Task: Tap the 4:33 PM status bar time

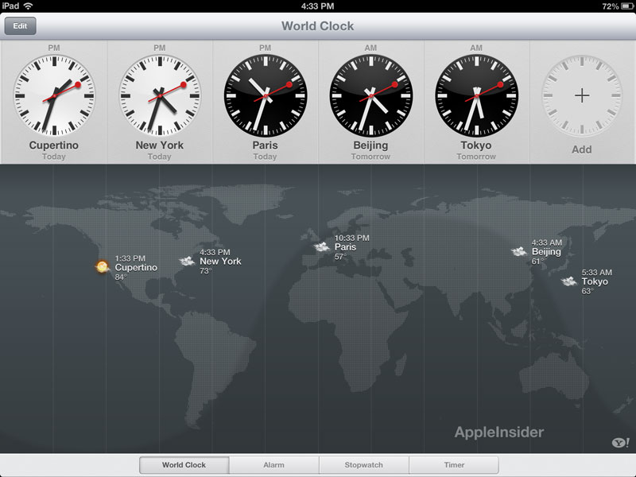Action: click(x=317, y=6)
